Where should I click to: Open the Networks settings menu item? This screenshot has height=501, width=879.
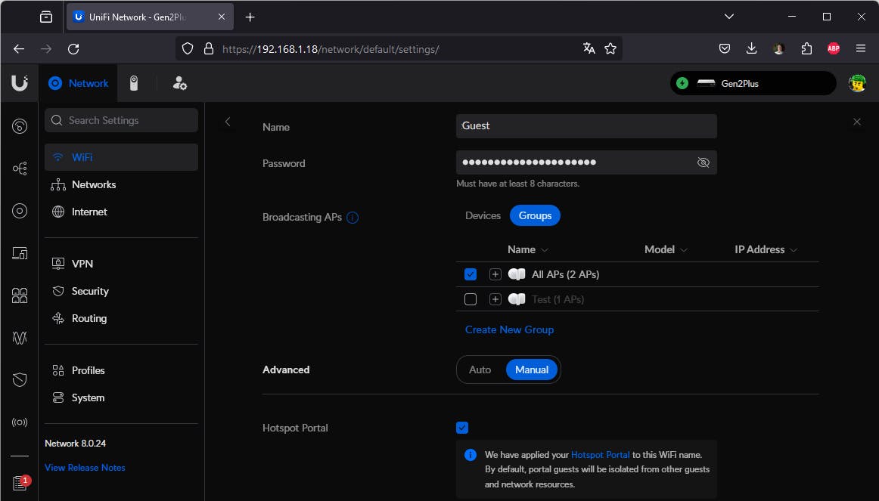(x=94, y=184)
